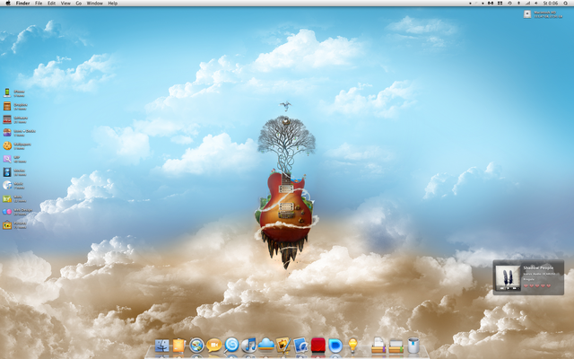Open the Web Design folder icon
Image resolution: width=574 pixels, height=359 pixels.
tap(7, 212)
